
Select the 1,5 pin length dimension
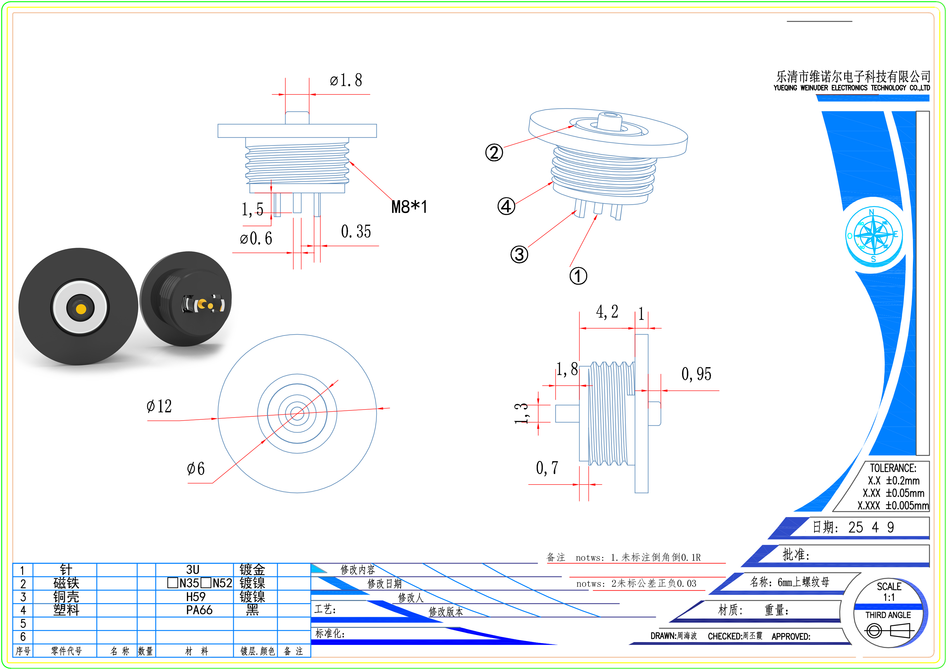click(x=252, y=209)
